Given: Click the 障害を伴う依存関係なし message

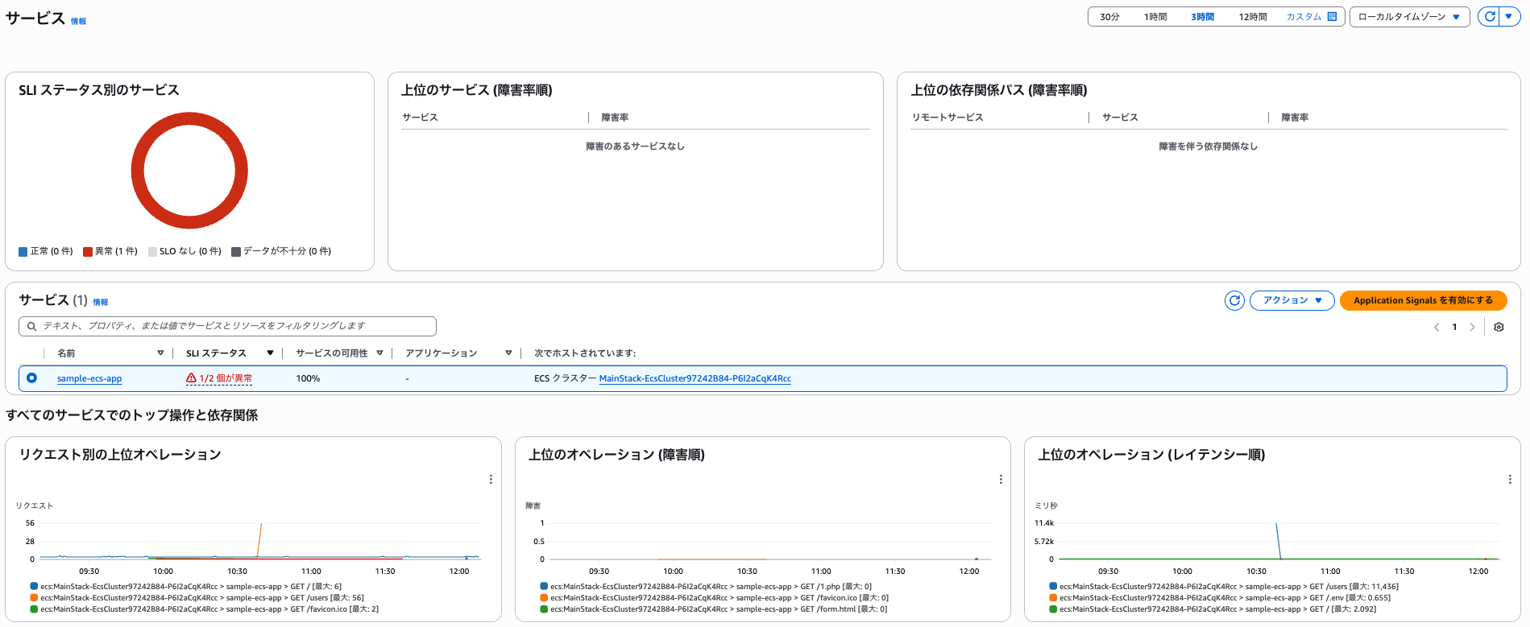Looking at the screenshot, I should [1208, 146].
